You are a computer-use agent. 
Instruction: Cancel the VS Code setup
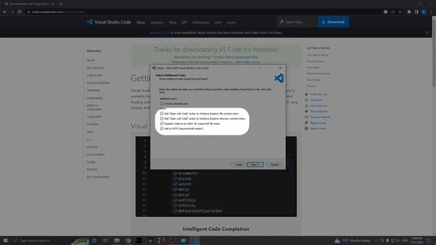click(275, 165)
